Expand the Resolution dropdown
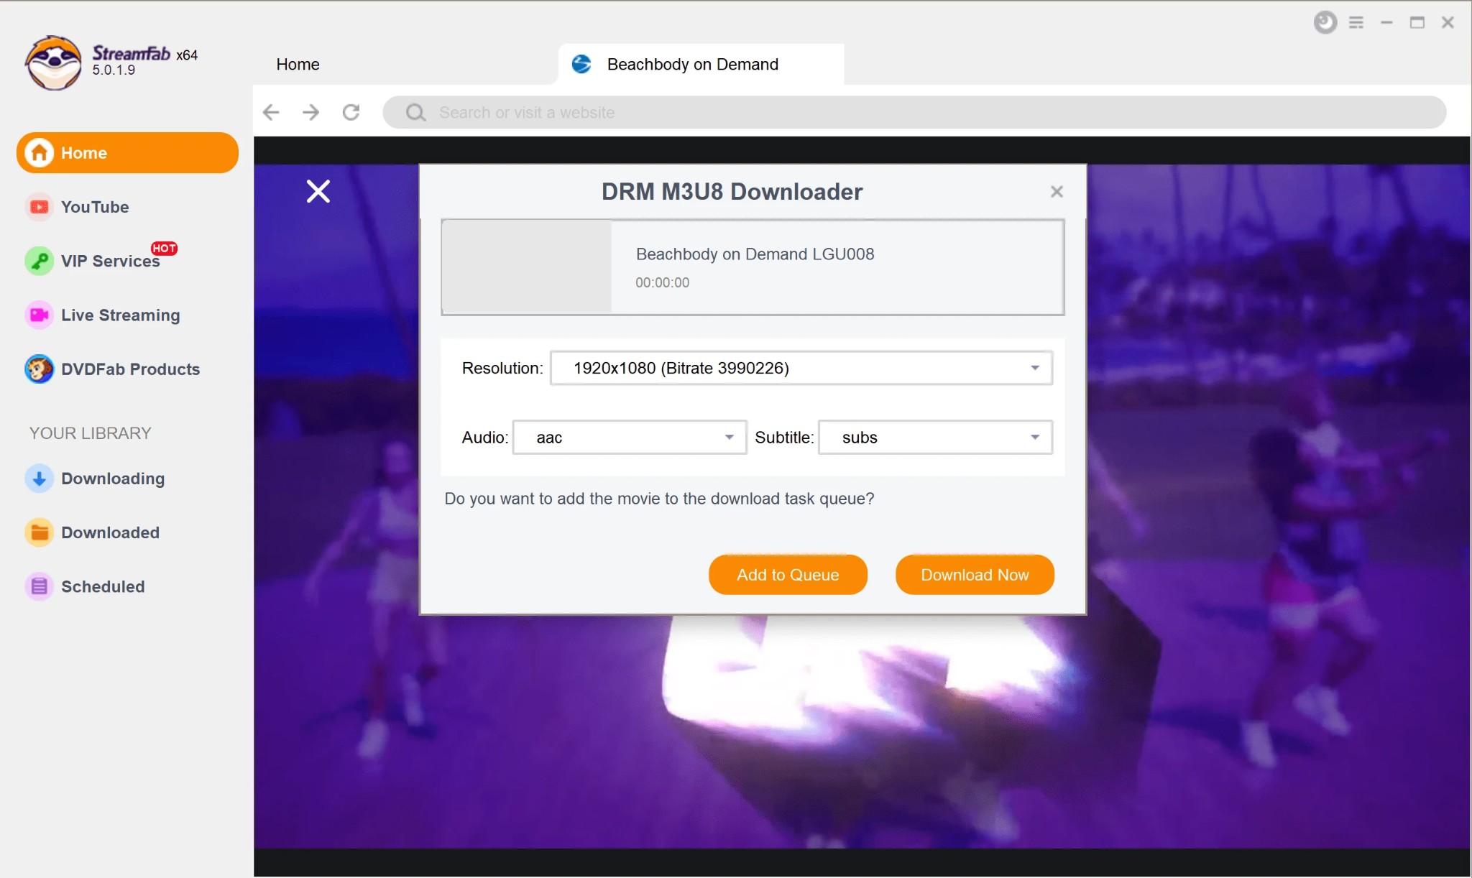The width and height of the screenshot is (1472, 878). click(x=1034, y=367)
